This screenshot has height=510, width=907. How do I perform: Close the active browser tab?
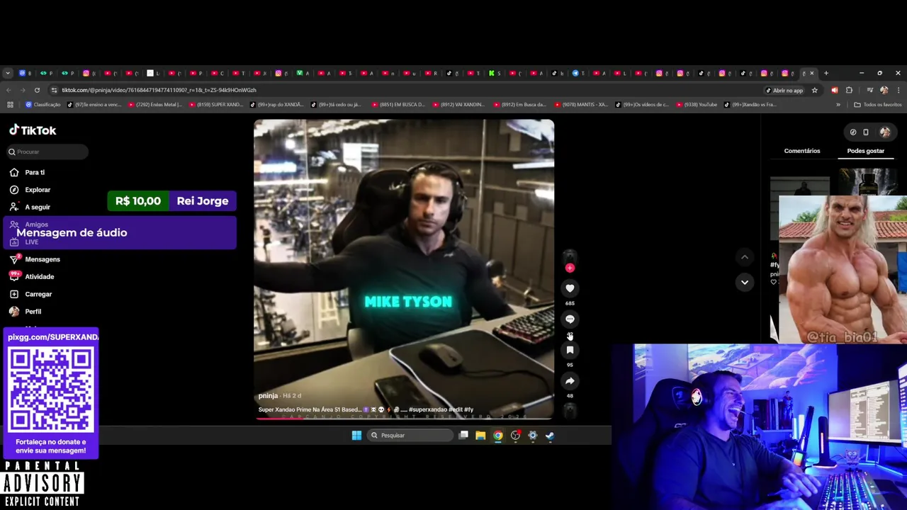(x=812, y=73)
